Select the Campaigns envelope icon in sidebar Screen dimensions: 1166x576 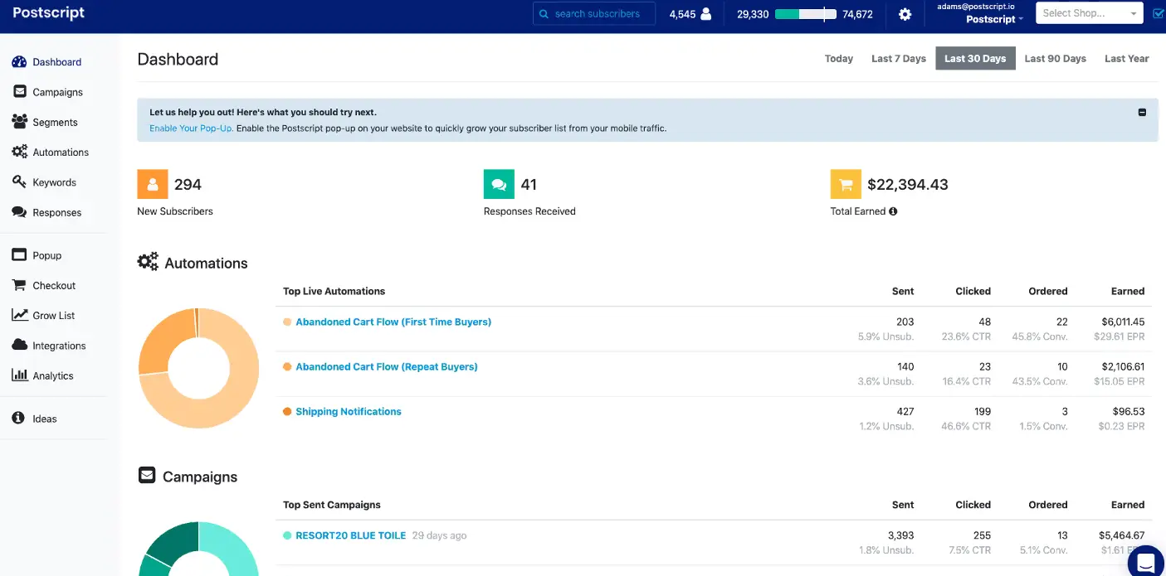tap(19, 92)
